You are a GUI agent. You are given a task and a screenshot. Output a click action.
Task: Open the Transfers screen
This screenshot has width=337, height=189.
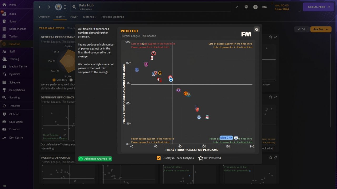tap(15, 106)
